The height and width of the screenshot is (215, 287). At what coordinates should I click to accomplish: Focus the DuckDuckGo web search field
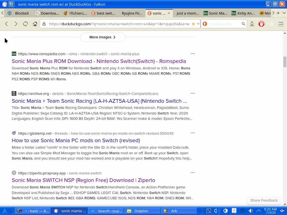tap(224, 24)
